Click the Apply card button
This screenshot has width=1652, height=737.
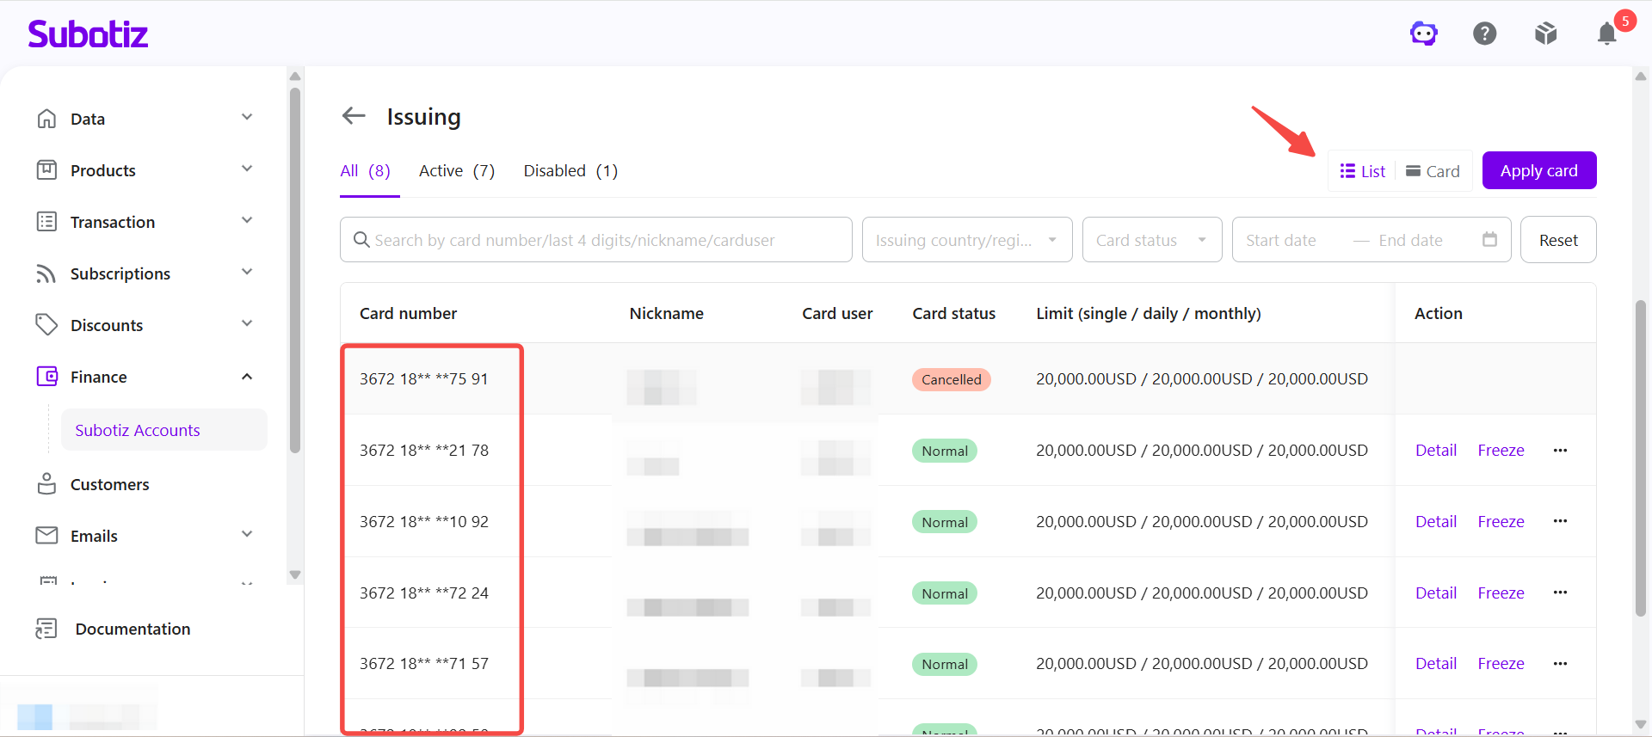pyautogui.click(x=1539, y=170)
